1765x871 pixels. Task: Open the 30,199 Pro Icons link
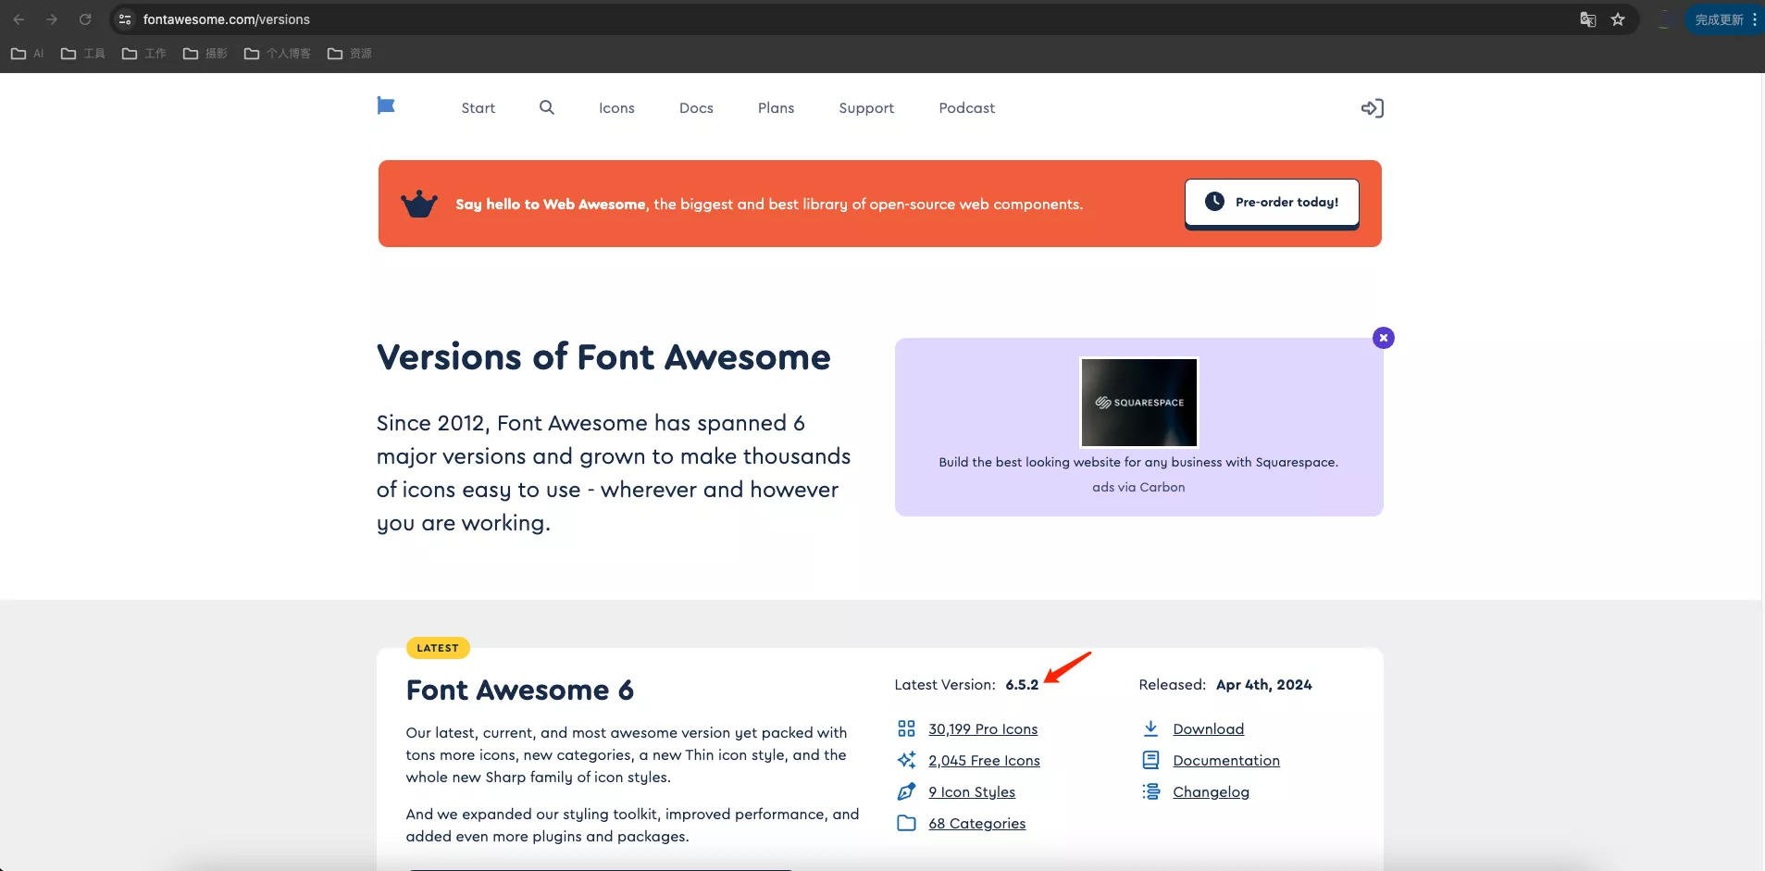click(x=983, y=729)
